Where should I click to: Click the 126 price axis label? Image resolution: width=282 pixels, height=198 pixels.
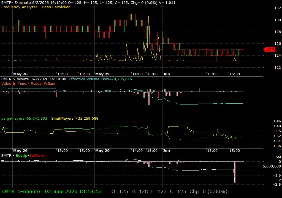click(x=278, y=43)
